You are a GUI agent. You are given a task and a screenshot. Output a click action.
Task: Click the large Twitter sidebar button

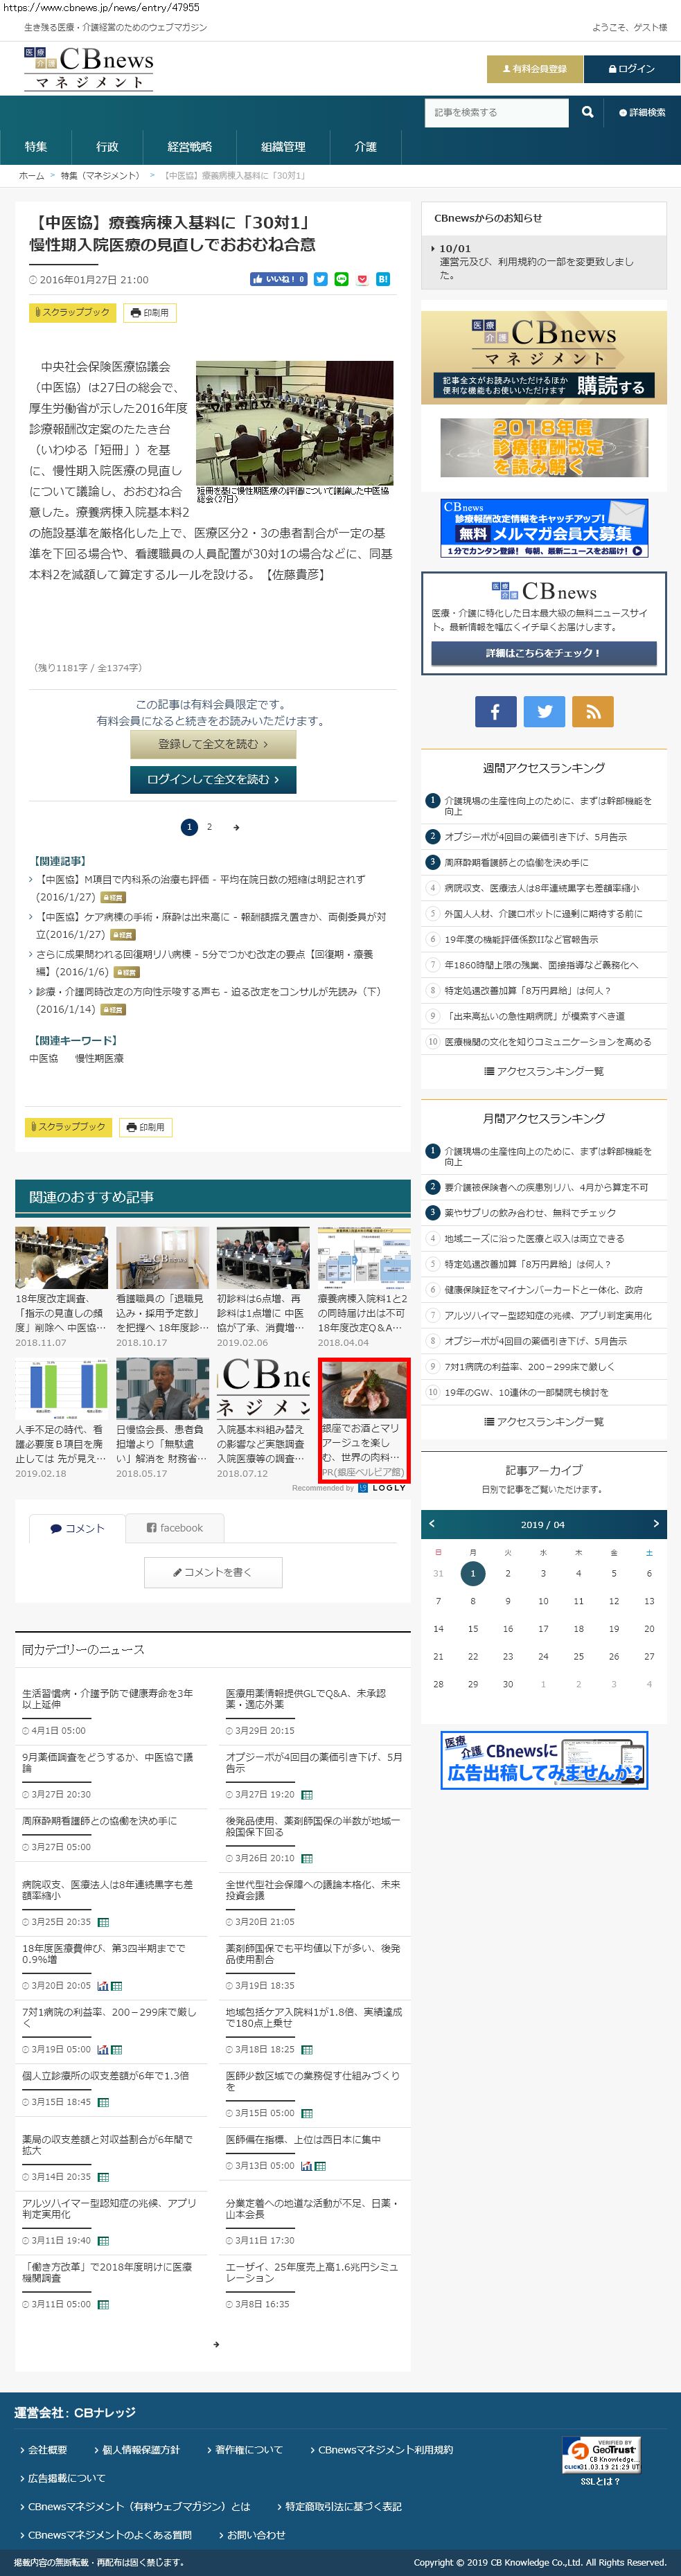(x=544, y=711)
